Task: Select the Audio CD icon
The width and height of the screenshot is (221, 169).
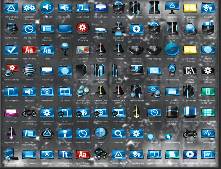Action: 47,7
